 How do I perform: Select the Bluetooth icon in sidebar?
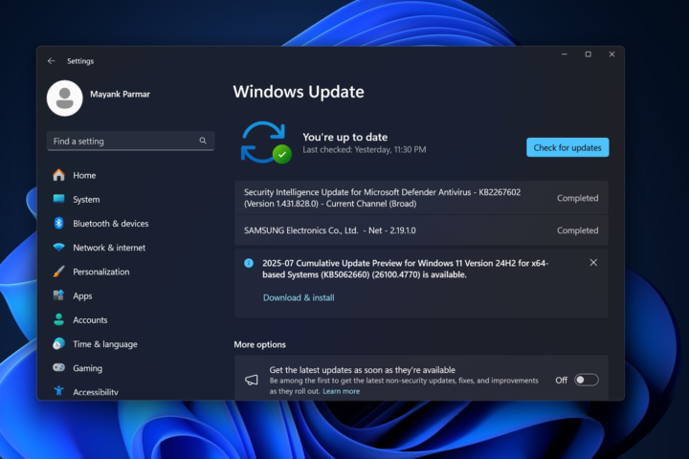(x=59, y=223)
